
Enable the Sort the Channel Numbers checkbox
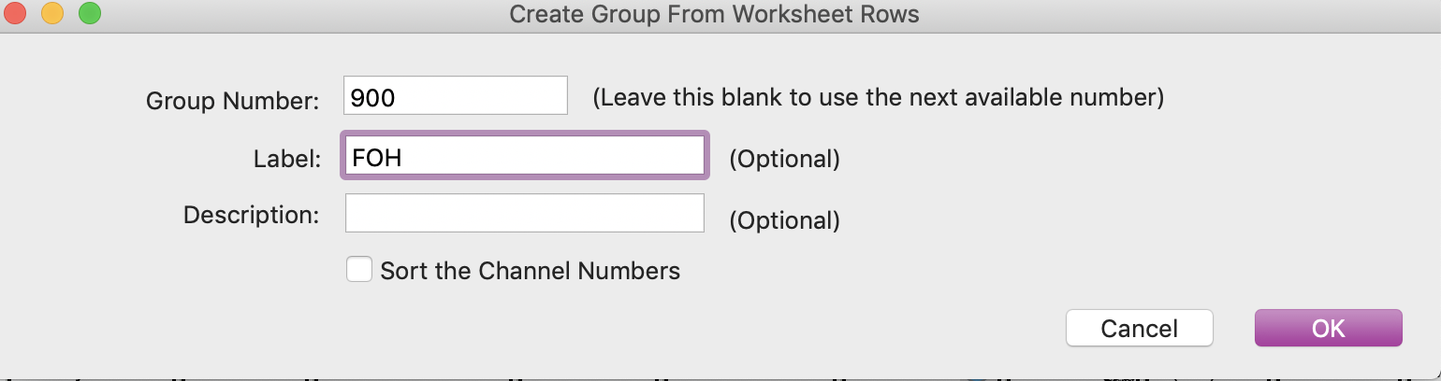tap(359, 270)
